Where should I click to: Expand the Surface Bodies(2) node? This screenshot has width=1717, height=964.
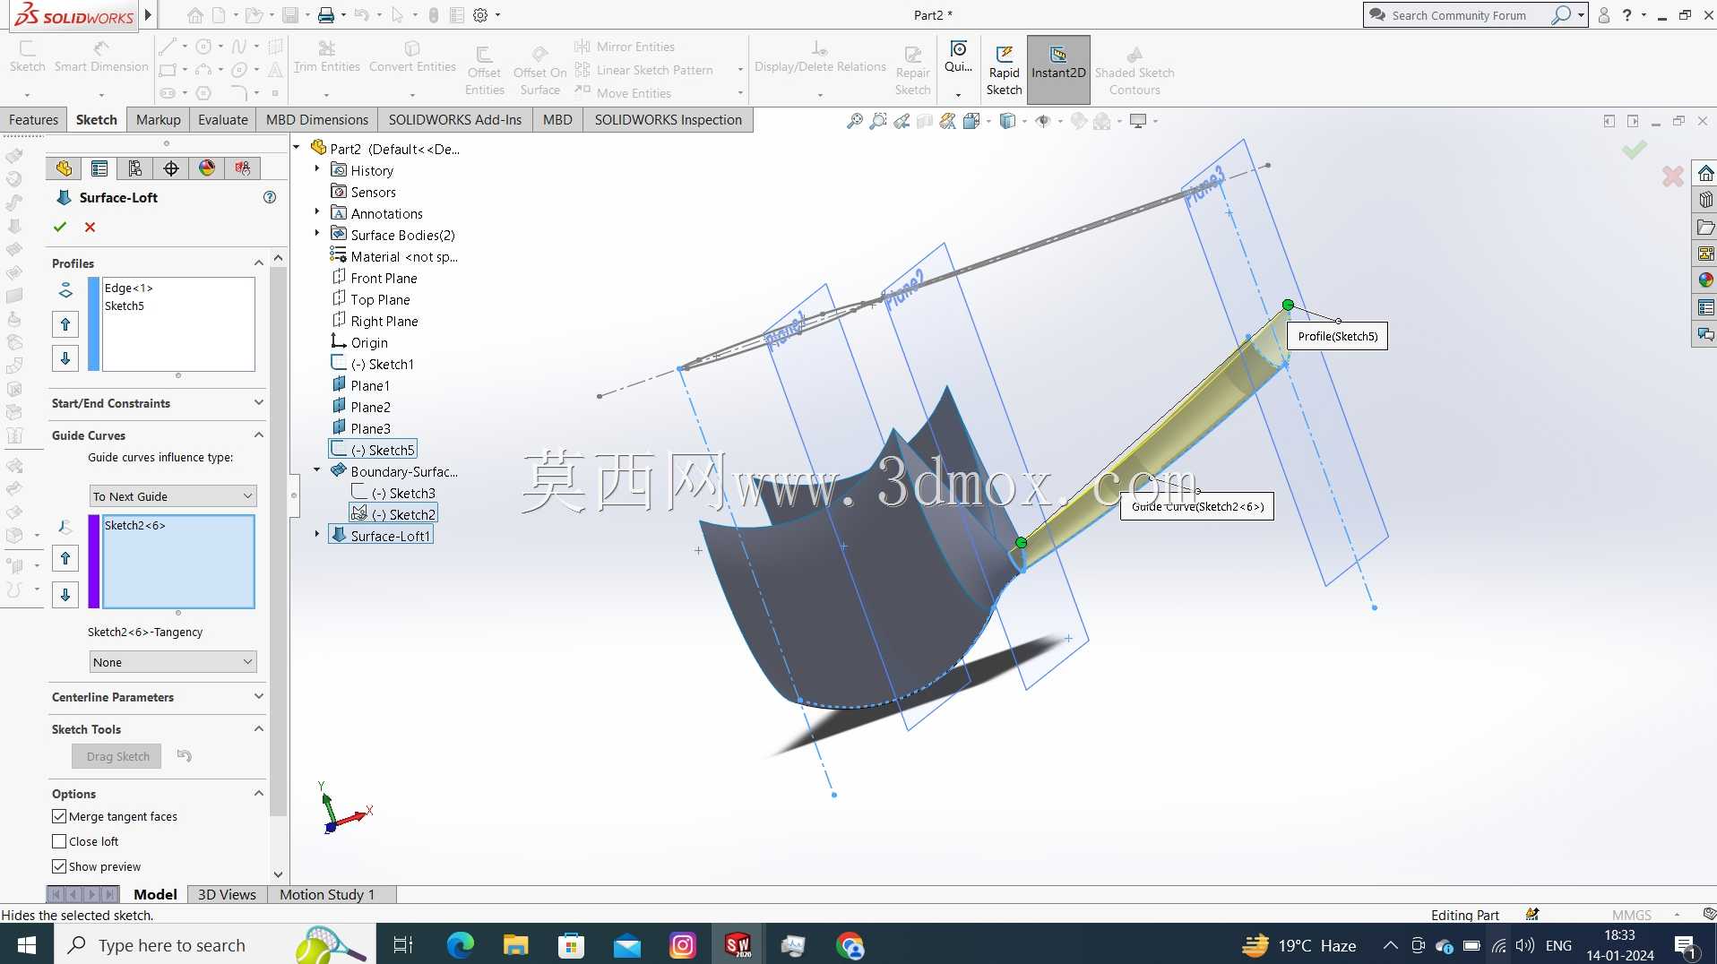(x=316, y=233)
